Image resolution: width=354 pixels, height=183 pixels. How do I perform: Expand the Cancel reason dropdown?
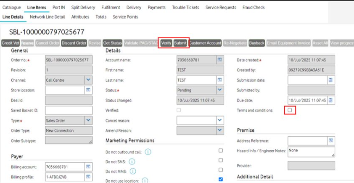(219, 120)
